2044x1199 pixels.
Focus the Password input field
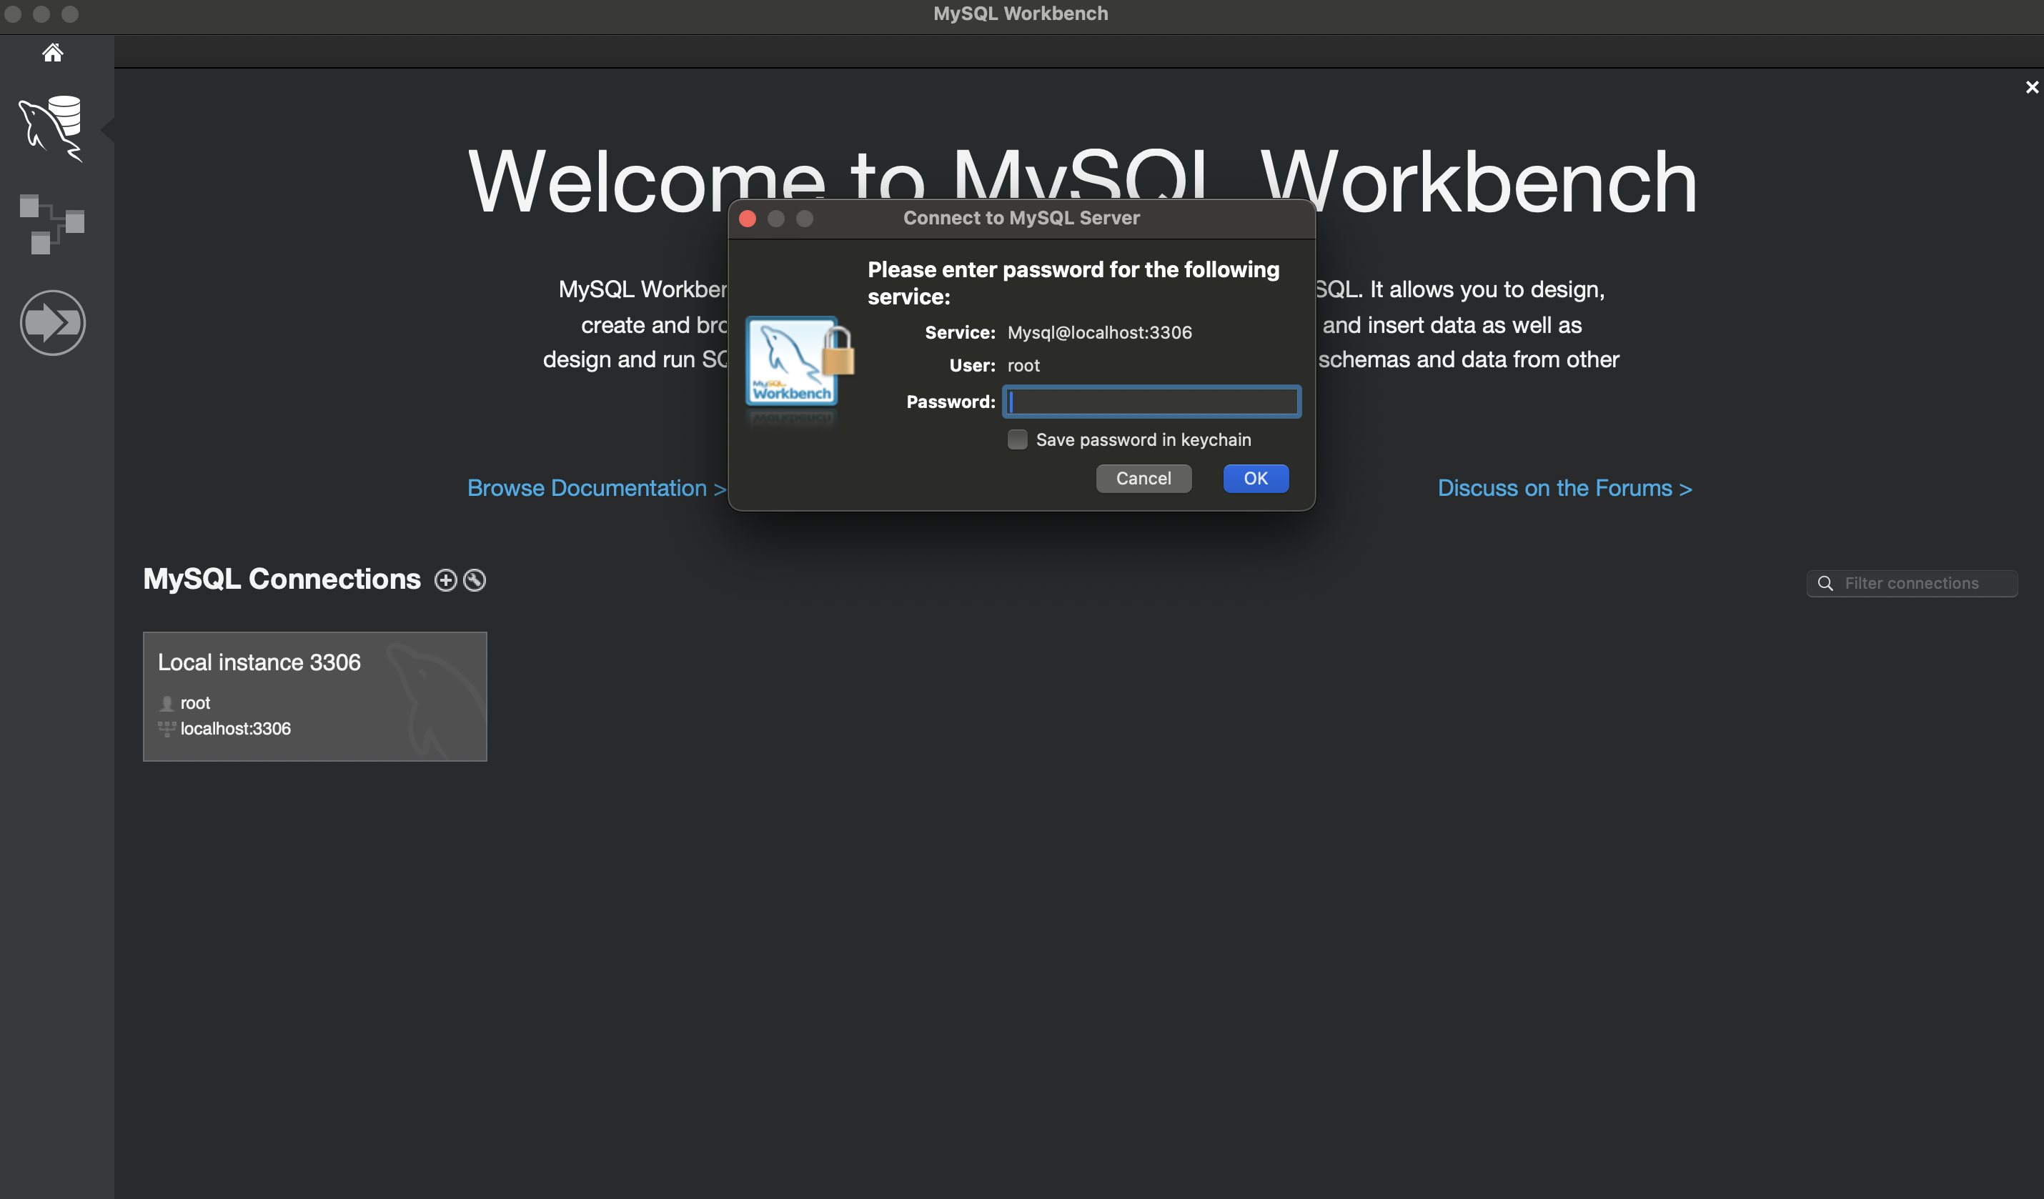[x=1152, y=402]
